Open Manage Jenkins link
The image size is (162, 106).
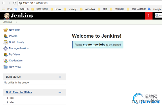19,48
